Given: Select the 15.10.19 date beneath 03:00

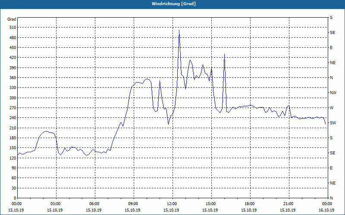Looking at the screenshot, I should pos(55,210).
